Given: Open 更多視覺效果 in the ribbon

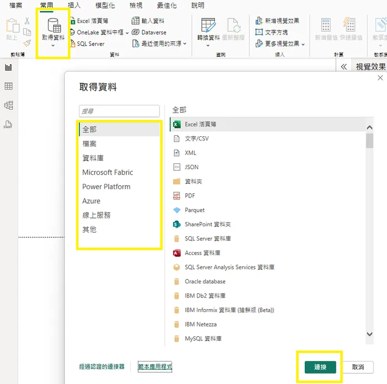Looking at the screenshot, I should [280, 44].
